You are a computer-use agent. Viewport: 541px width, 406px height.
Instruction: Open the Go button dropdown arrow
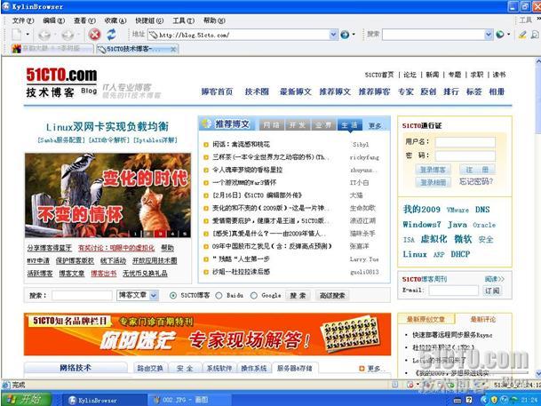(354, 35)
